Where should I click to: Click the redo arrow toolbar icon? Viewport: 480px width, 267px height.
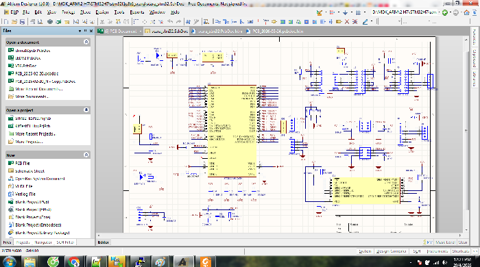point(178,22)
